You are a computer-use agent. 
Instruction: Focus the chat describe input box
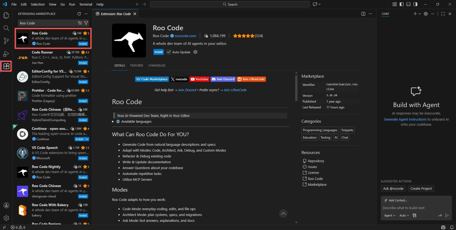point(416,208)
